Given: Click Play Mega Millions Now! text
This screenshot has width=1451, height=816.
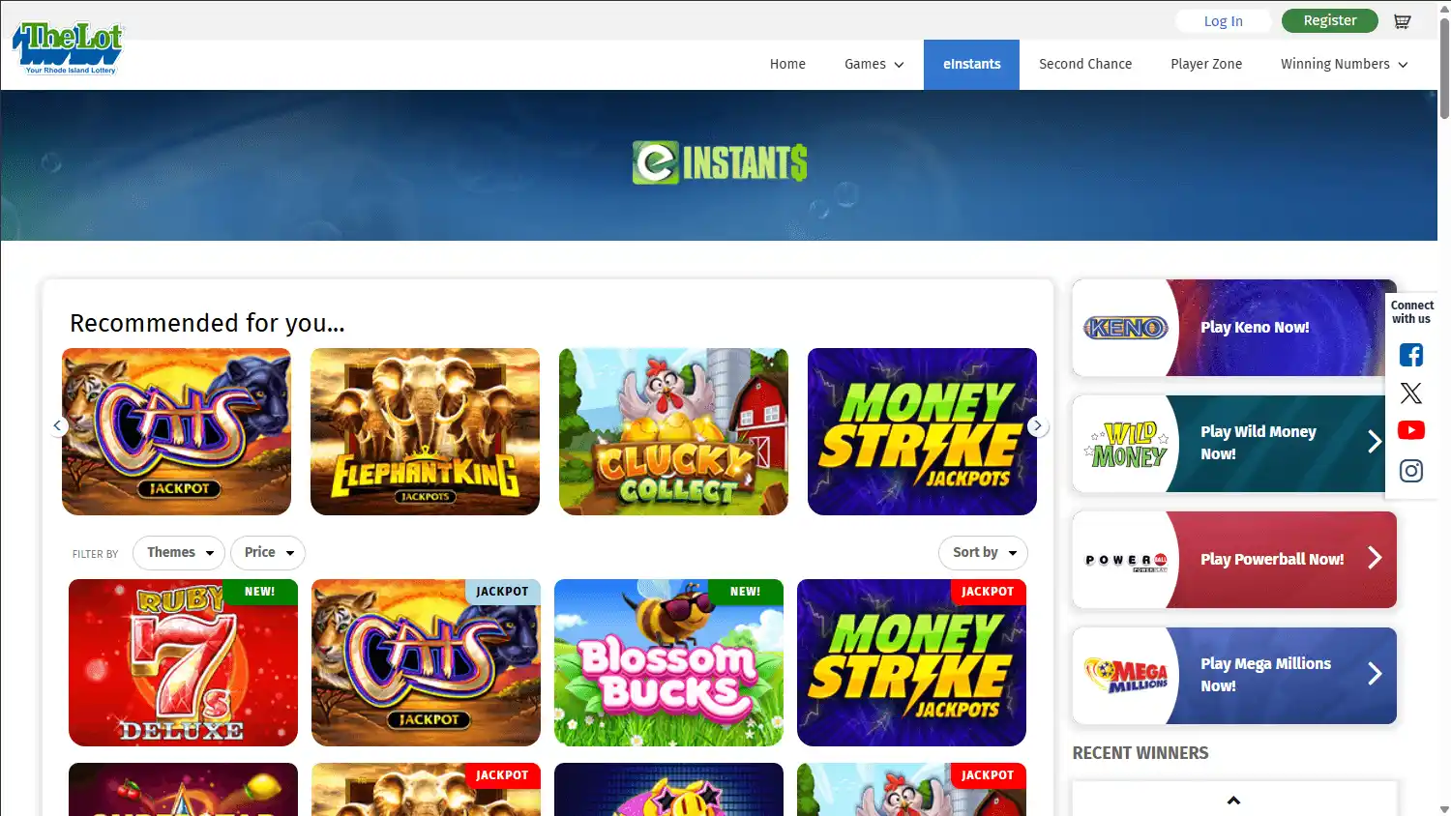Looking at the screenshot, I should pyautogui.click(x=1265, y=675).
